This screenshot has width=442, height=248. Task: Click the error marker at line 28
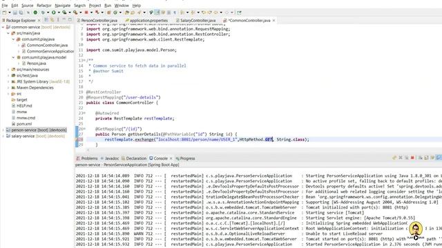point(77,139)
